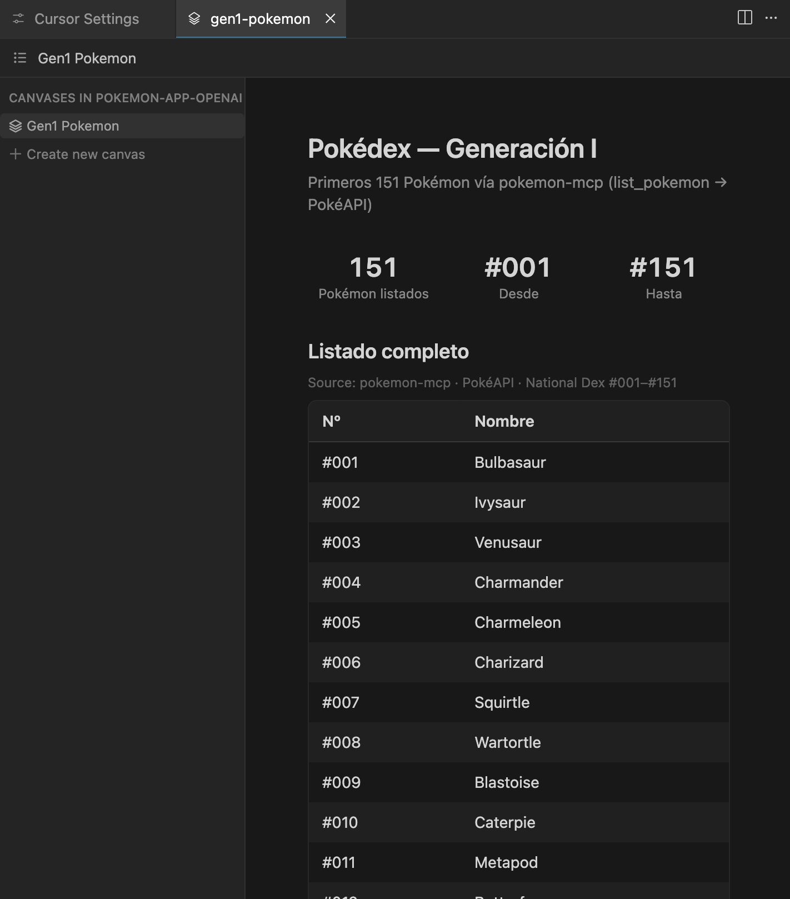Click the Source: pokemon-mcp caption
The height and width of the screenshot is (899, 790).
point(492,383)
